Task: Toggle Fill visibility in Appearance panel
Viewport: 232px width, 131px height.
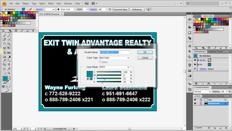Action: [195, 64]
